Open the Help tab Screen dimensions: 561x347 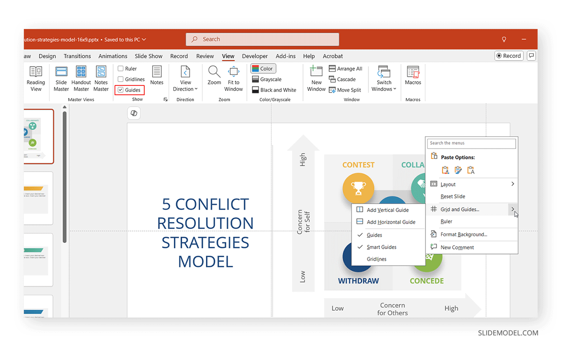pos(309,56)
